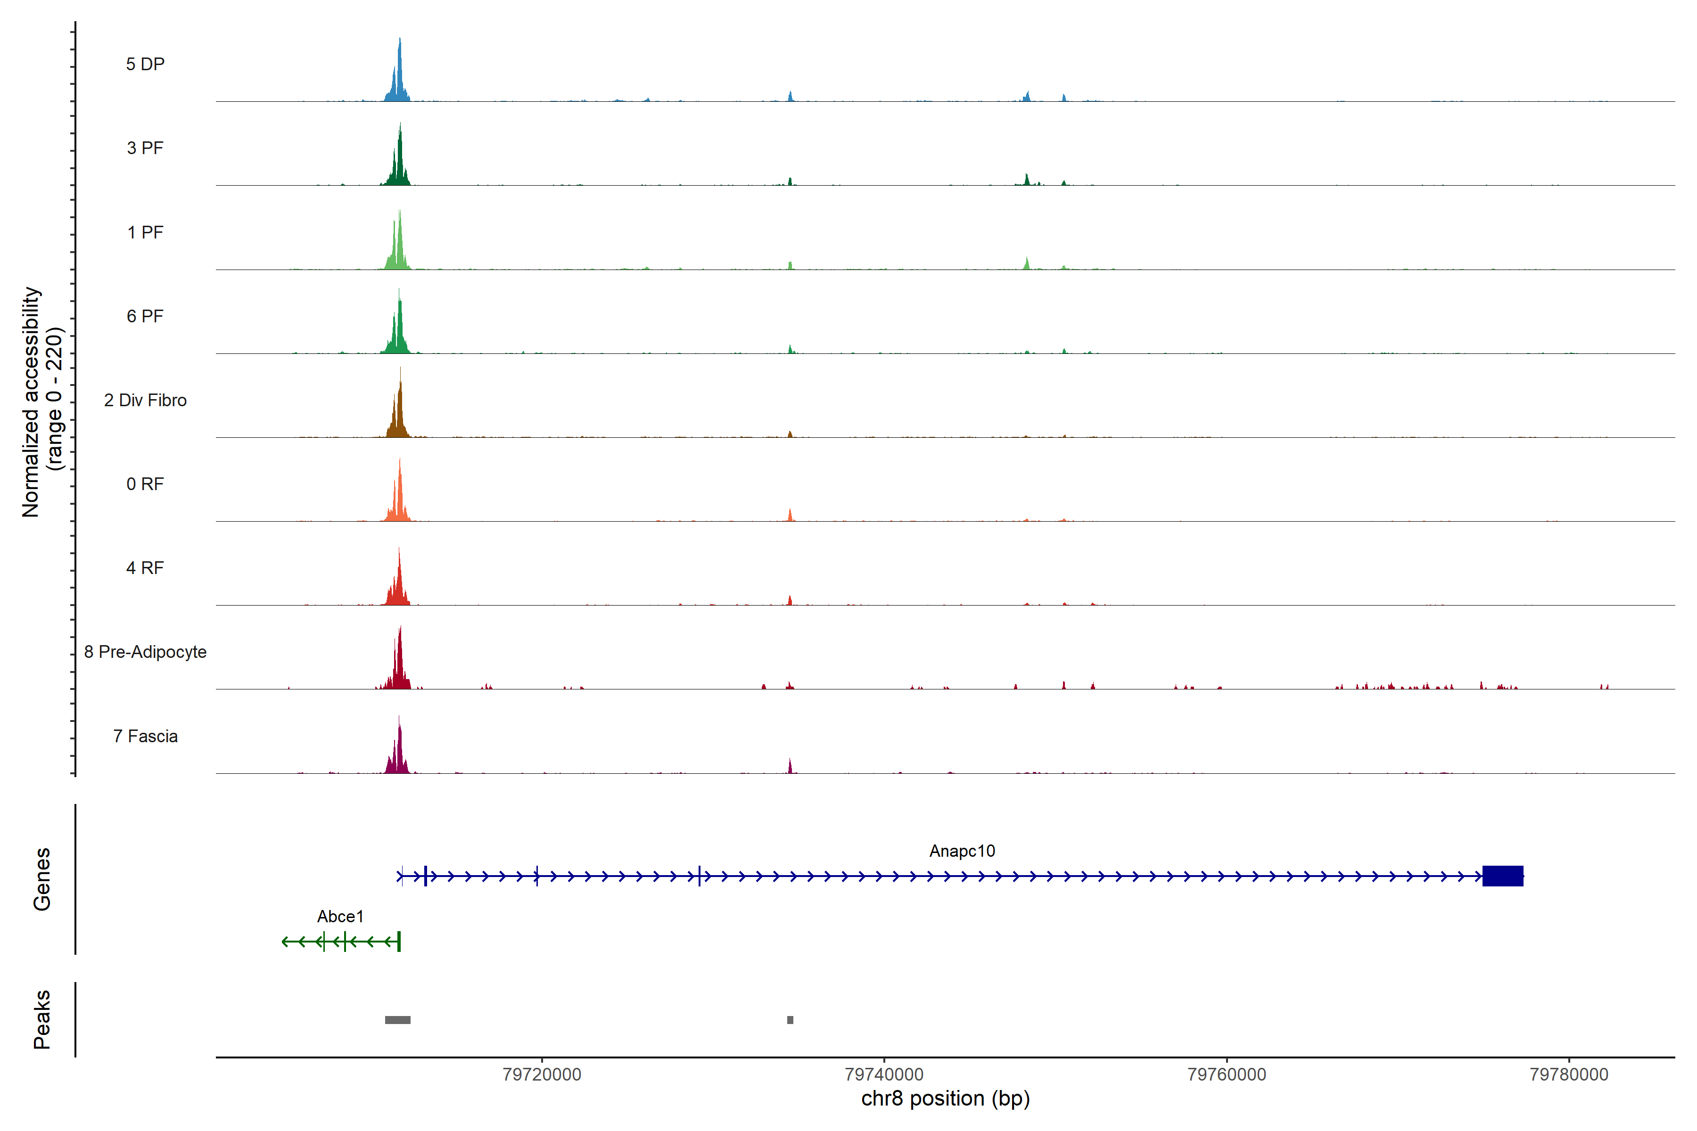Click the Abce1 gene name
1697x1131 pixels.
click(340, 917)
